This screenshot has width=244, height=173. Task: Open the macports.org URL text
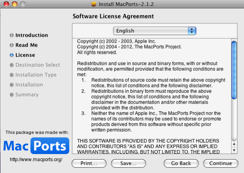36,160
